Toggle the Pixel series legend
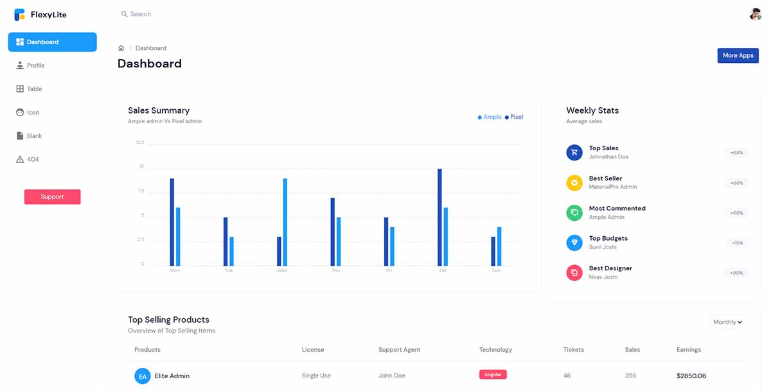Viewport: 771px width, 389px height. pos(515,117)
